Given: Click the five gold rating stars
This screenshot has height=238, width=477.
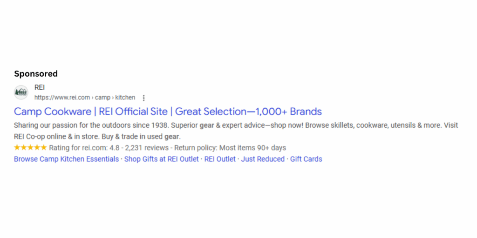Looking at the screenshot, I should (x=30, y=148).
